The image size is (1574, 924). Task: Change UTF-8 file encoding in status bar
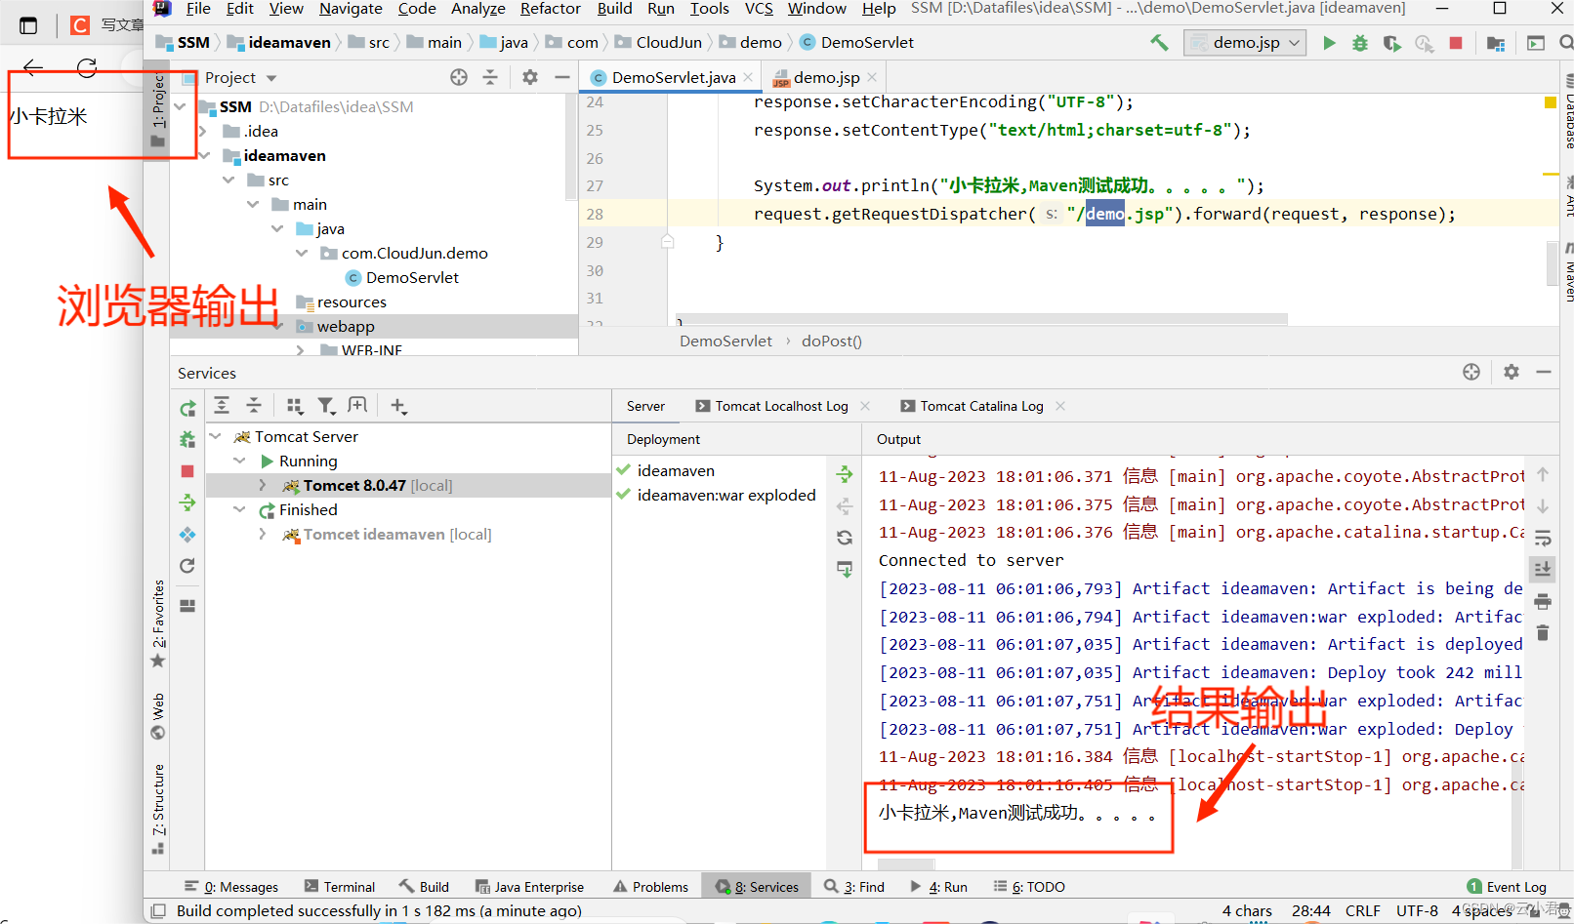[x=1417, y=910]
